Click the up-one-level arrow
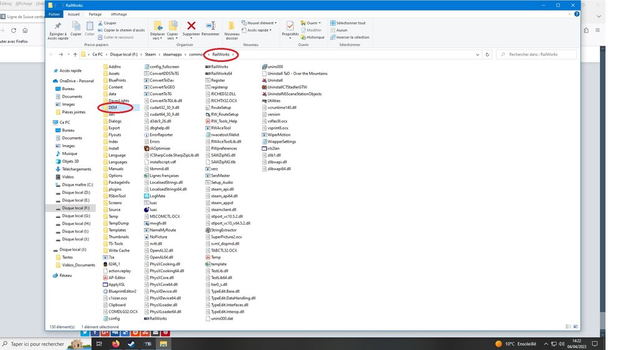Viewport: 623px width, 350px height. point(75,54)
